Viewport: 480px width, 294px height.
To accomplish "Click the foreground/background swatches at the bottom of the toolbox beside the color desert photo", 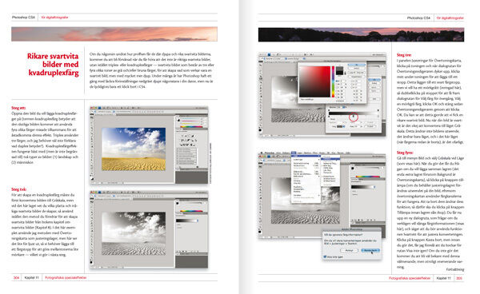I will pyautogui.click(x=92, y=178).
